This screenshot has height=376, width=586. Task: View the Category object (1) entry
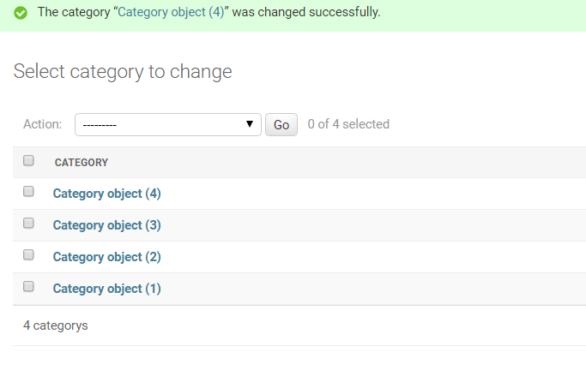tap(107, 289)
